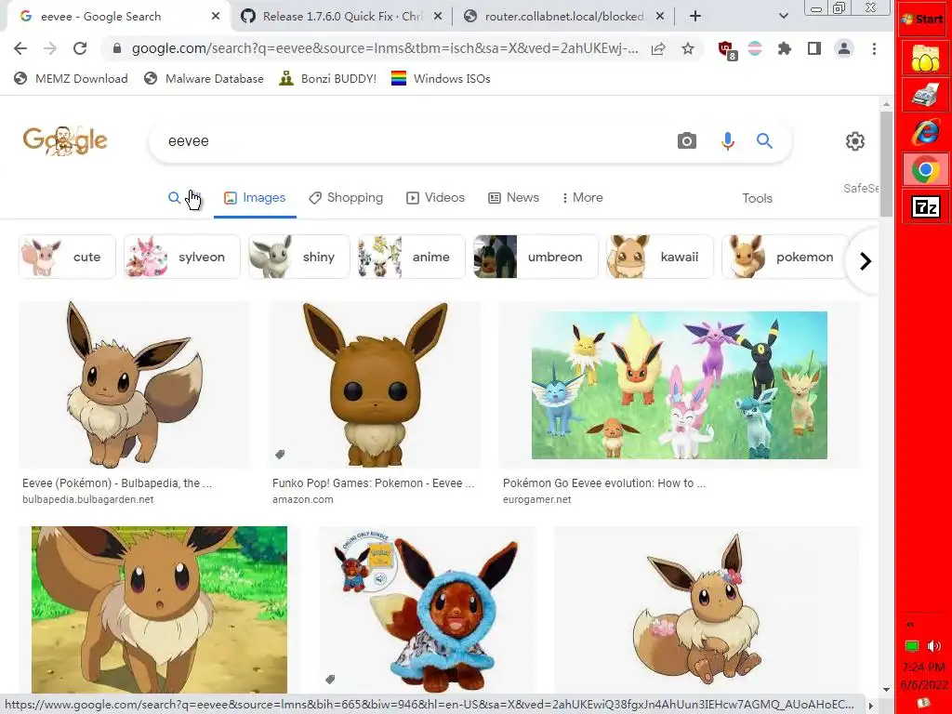This screenshot has width=952, height=714.
Task: Click the address bar URL
Action: [x=384, y=48]
